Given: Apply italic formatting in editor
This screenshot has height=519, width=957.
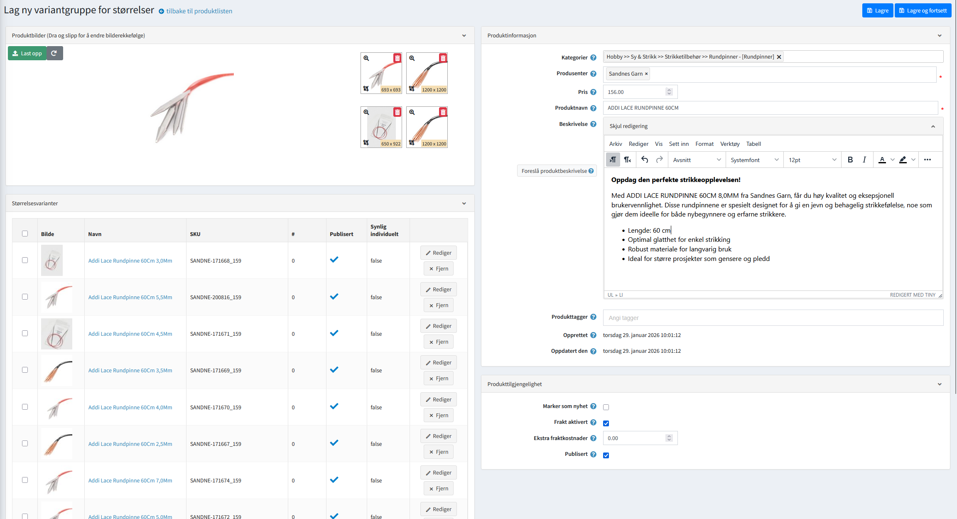Looking at the screenshot, I should (x=864, y=160).
